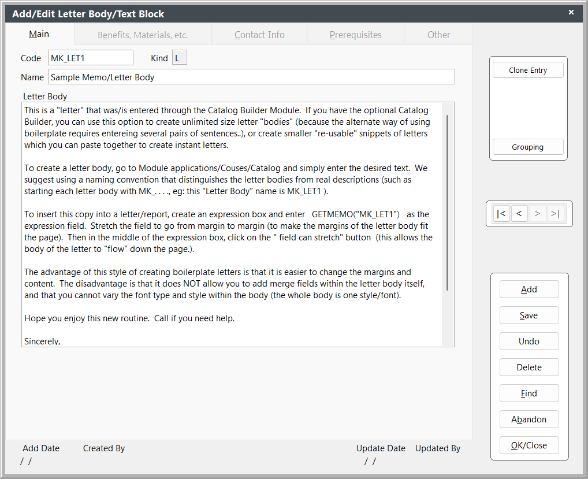588x479 pixels.
Task: Click the word 'Sincerely,' in the letter
Action: point(42,341)
